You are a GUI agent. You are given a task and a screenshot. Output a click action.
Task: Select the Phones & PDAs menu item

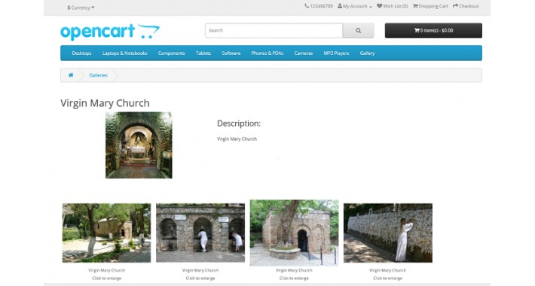point(267,53)
